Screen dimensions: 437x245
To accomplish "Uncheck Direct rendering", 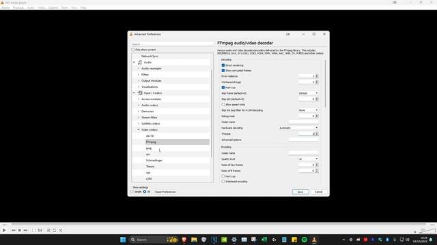I will [223, 65].
